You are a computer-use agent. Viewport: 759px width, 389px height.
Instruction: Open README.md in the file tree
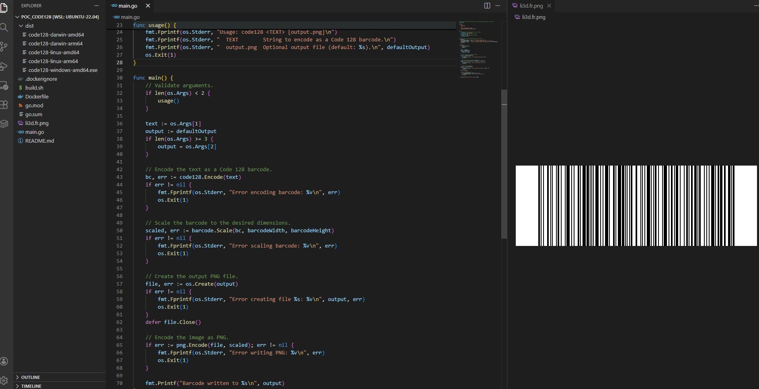(x=39, y=141)
